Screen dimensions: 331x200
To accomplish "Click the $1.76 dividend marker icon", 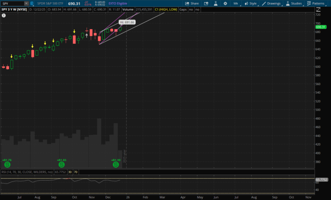I will click(6, 165).
